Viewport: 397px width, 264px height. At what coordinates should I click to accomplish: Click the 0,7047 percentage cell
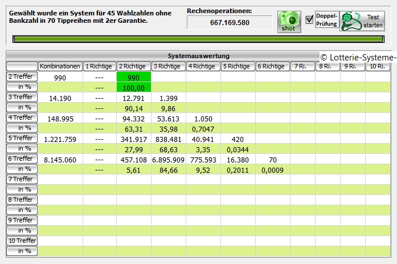pos(203,129)
